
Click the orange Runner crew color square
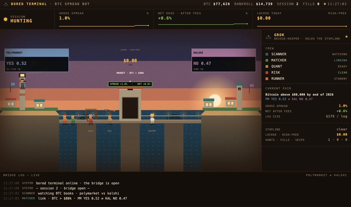click(267, 79)
